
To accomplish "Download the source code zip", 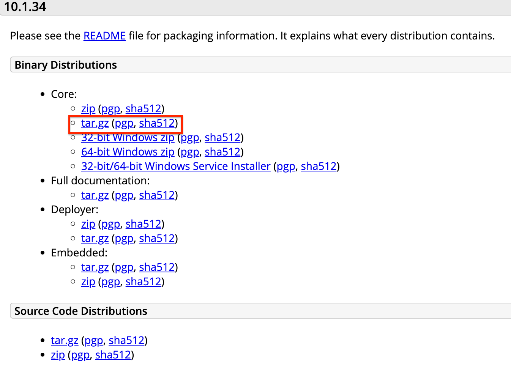I will tap(58, 355).
